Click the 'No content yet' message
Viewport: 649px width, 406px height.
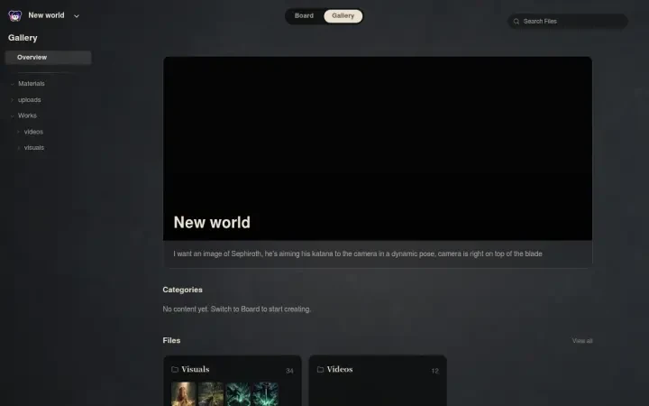(x=237, y=309)
